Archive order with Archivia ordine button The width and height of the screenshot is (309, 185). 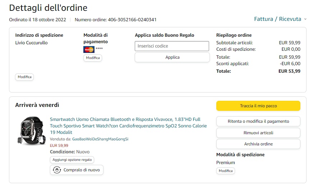pyautogui.click(x=258, y=144)
